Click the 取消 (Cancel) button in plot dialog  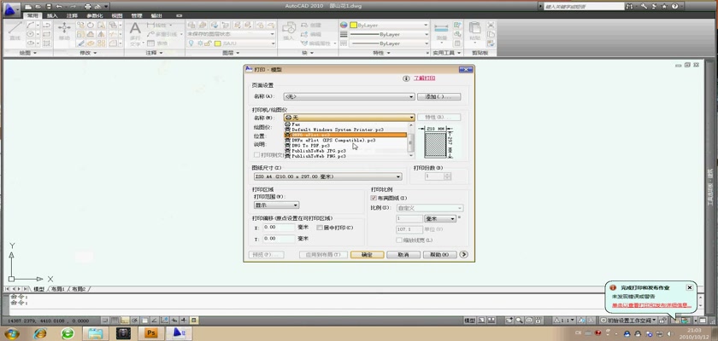tap(403, 255)
